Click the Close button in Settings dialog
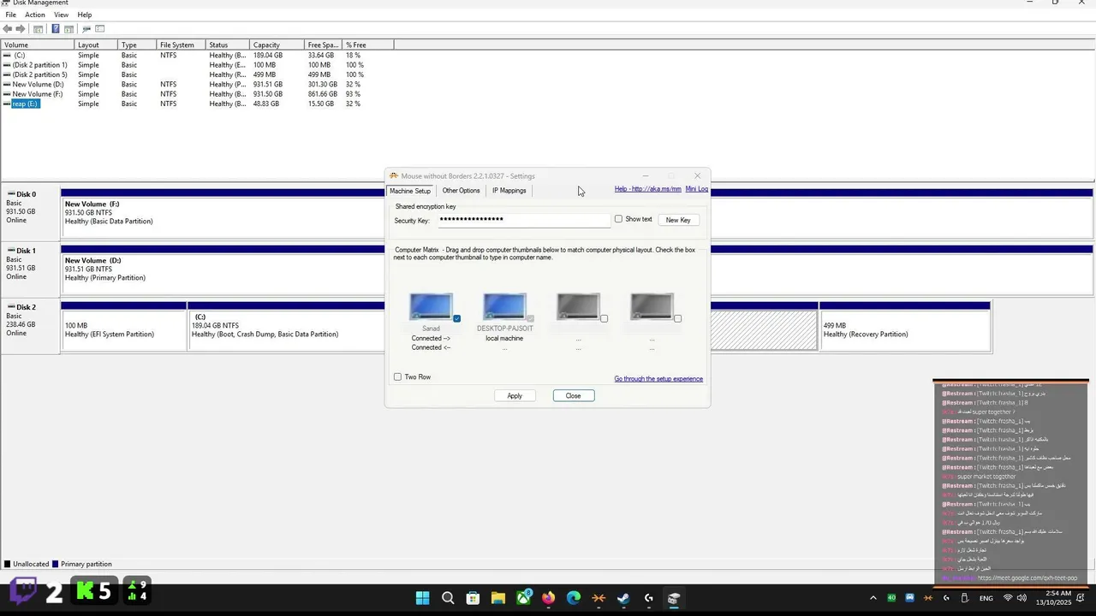This screenshot has height=616, width=1096. (x=574, y=395)
